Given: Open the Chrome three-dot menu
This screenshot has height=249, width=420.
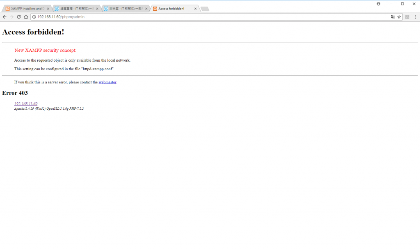Looking at the screenshot, I should (x=415, y=16).
